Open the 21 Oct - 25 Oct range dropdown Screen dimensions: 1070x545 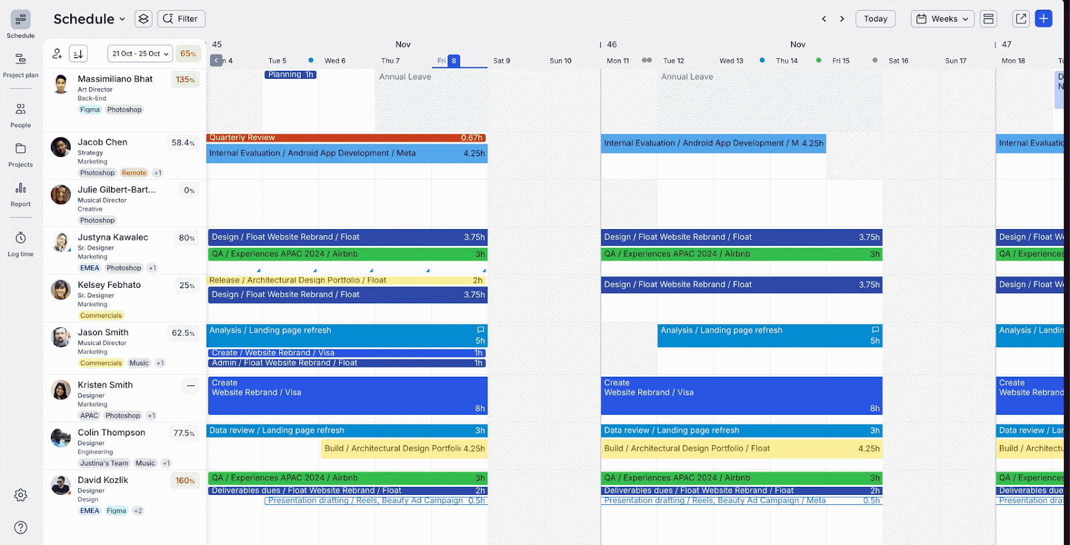(x=140, y=53)
